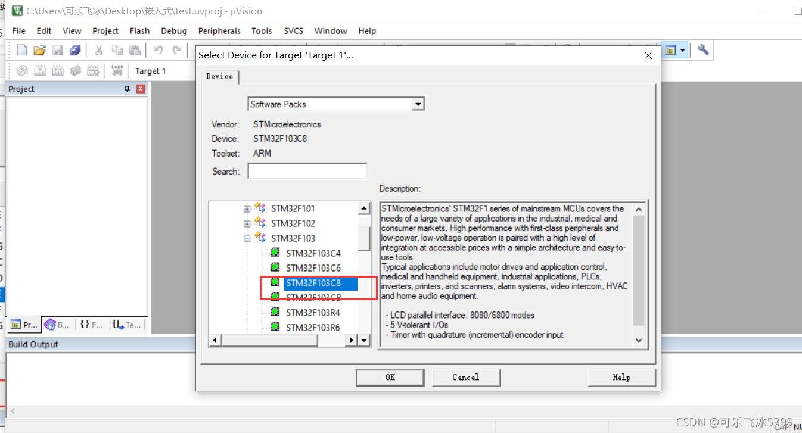Image resolution: width=802 pixels, height=433 pixels.
Task: Click the Help button in the dialog
Action: point(621,377)
